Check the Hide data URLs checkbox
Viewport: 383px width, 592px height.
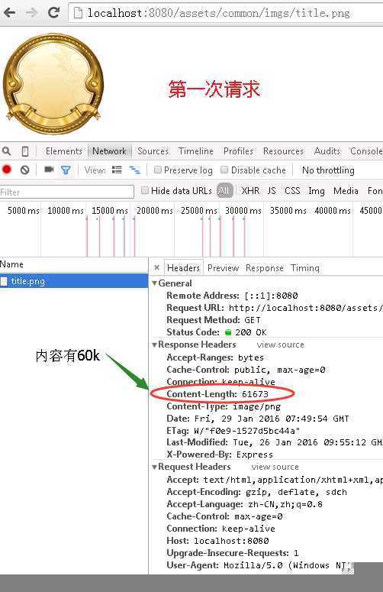(x=145, y=190)
